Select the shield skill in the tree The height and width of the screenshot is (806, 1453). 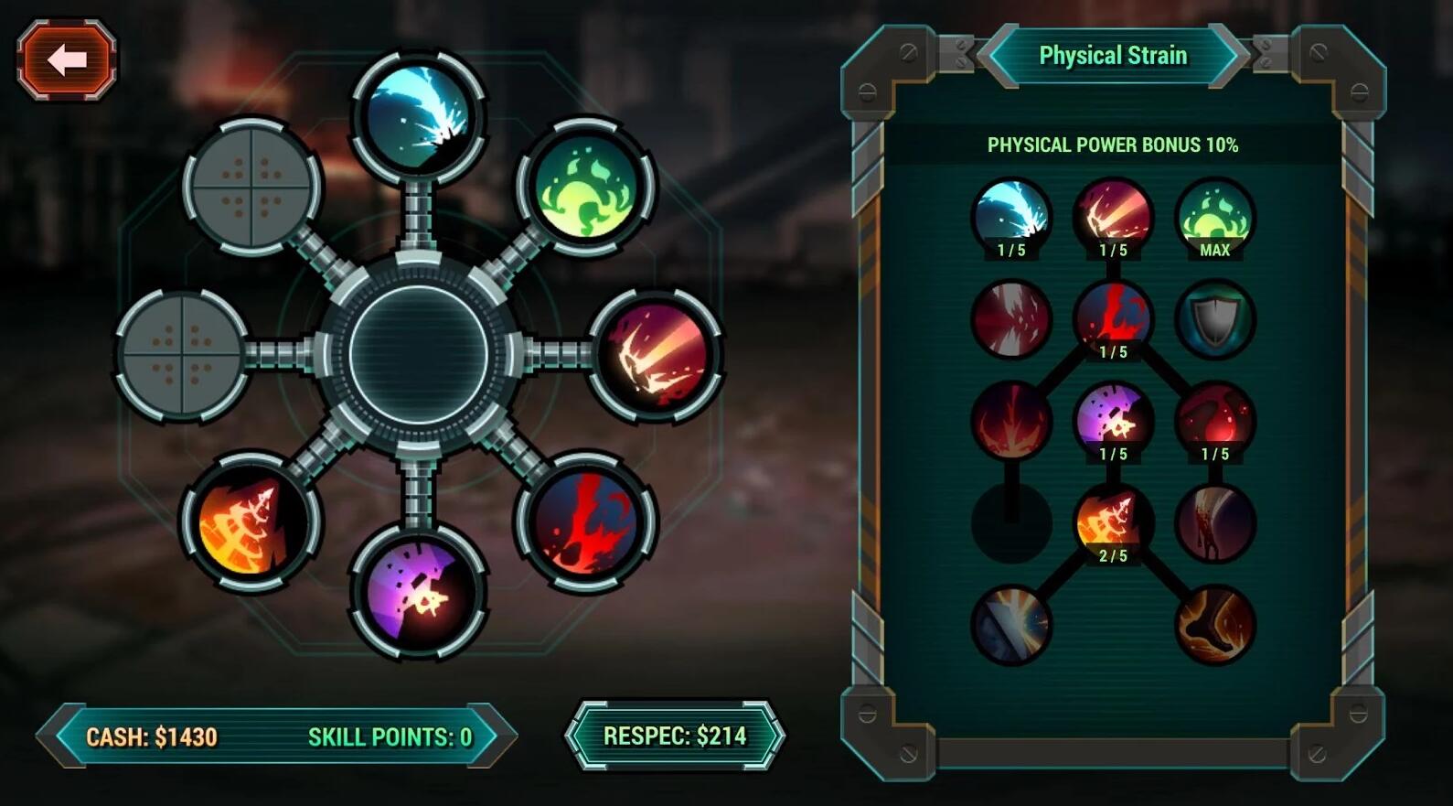tap(1214, 319)
